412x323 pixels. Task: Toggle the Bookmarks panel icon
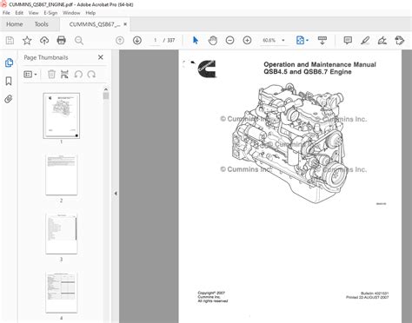click(9, 81)
